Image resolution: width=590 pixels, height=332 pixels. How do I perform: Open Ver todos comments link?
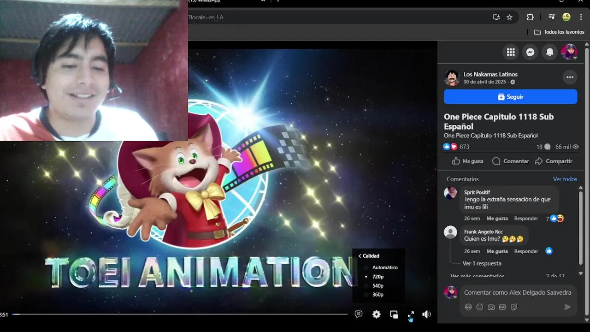click(x=565, y=179)
